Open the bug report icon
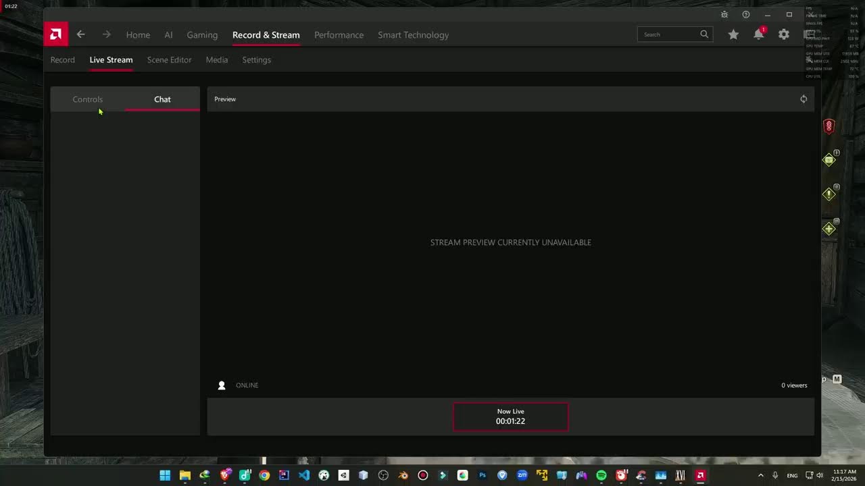Viewport: 865px width, 486px height. coord(724,15)
